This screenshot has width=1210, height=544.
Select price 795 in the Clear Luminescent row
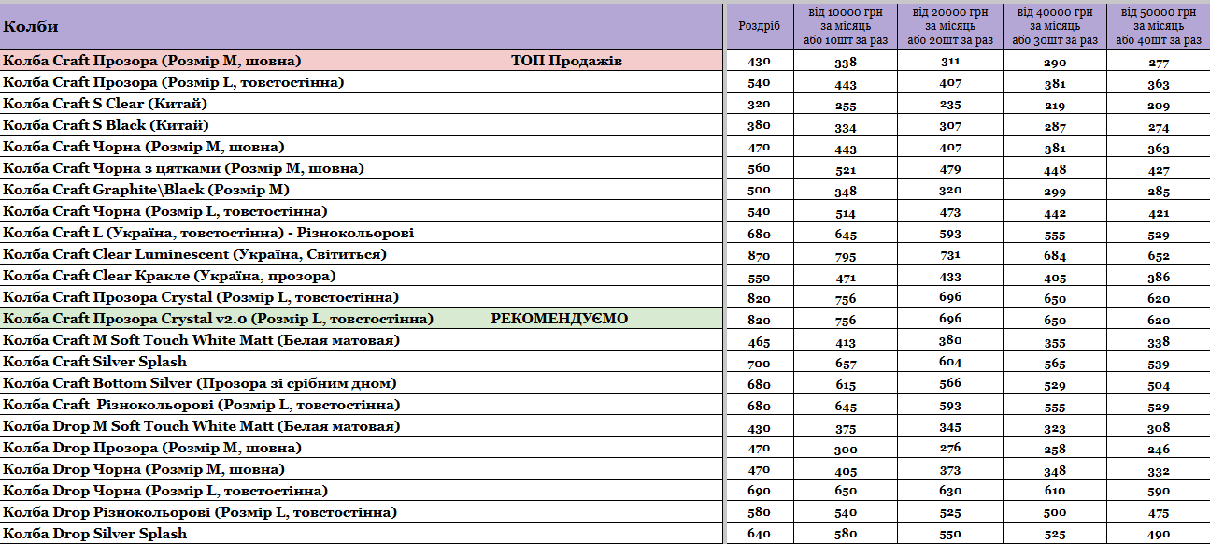coord(846,257)
